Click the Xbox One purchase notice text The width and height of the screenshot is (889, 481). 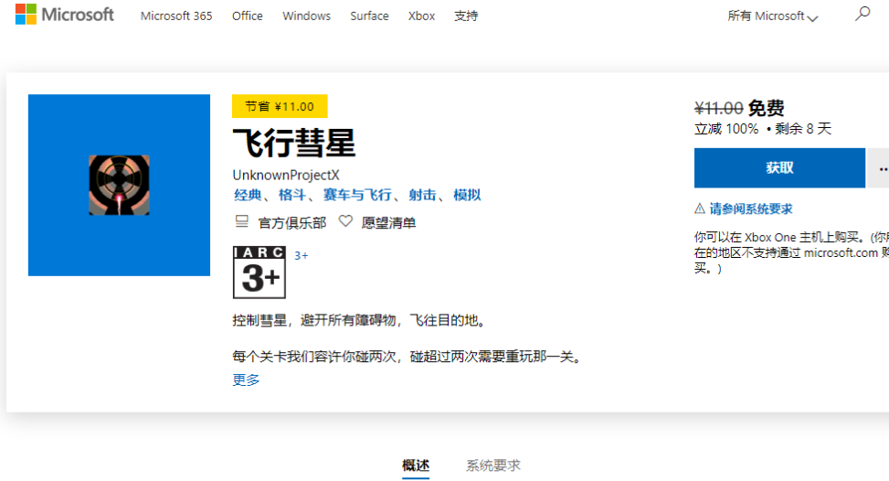click(791, 252)
